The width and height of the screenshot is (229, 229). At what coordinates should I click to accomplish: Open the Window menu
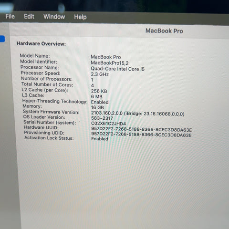[54, 17]
